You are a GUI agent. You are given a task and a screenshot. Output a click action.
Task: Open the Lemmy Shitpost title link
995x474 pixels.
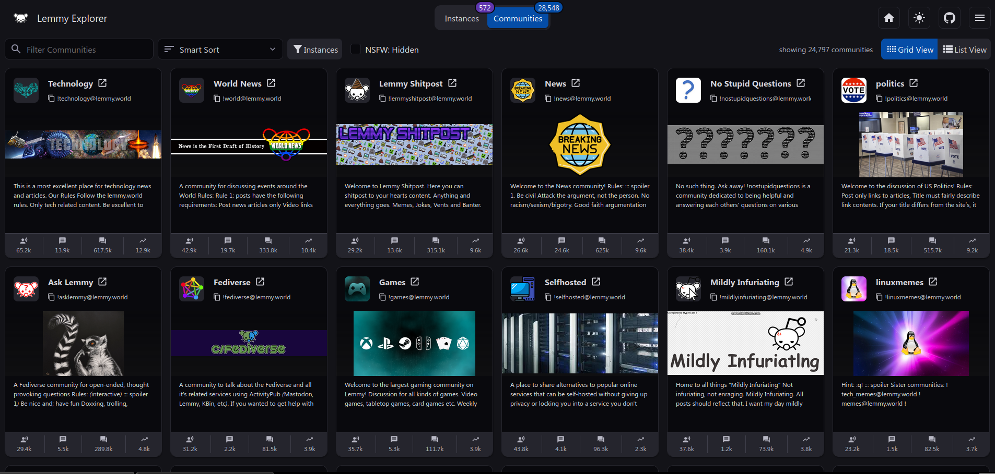(x=411, y=83)
